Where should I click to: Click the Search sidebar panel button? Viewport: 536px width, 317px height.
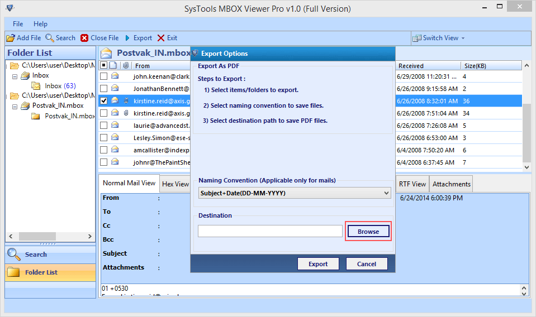click(50, 254)
